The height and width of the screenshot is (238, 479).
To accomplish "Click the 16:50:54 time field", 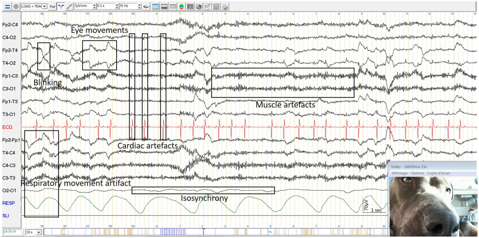I will tap(12, 232).
